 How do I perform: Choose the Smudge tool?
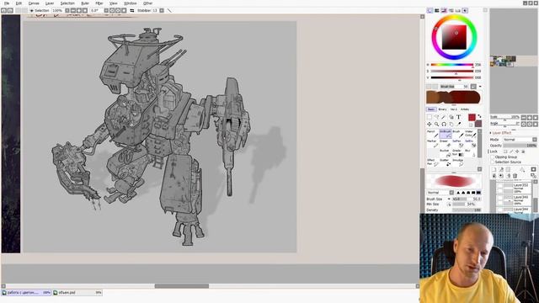pyautogui.click(x=458, y=162)
